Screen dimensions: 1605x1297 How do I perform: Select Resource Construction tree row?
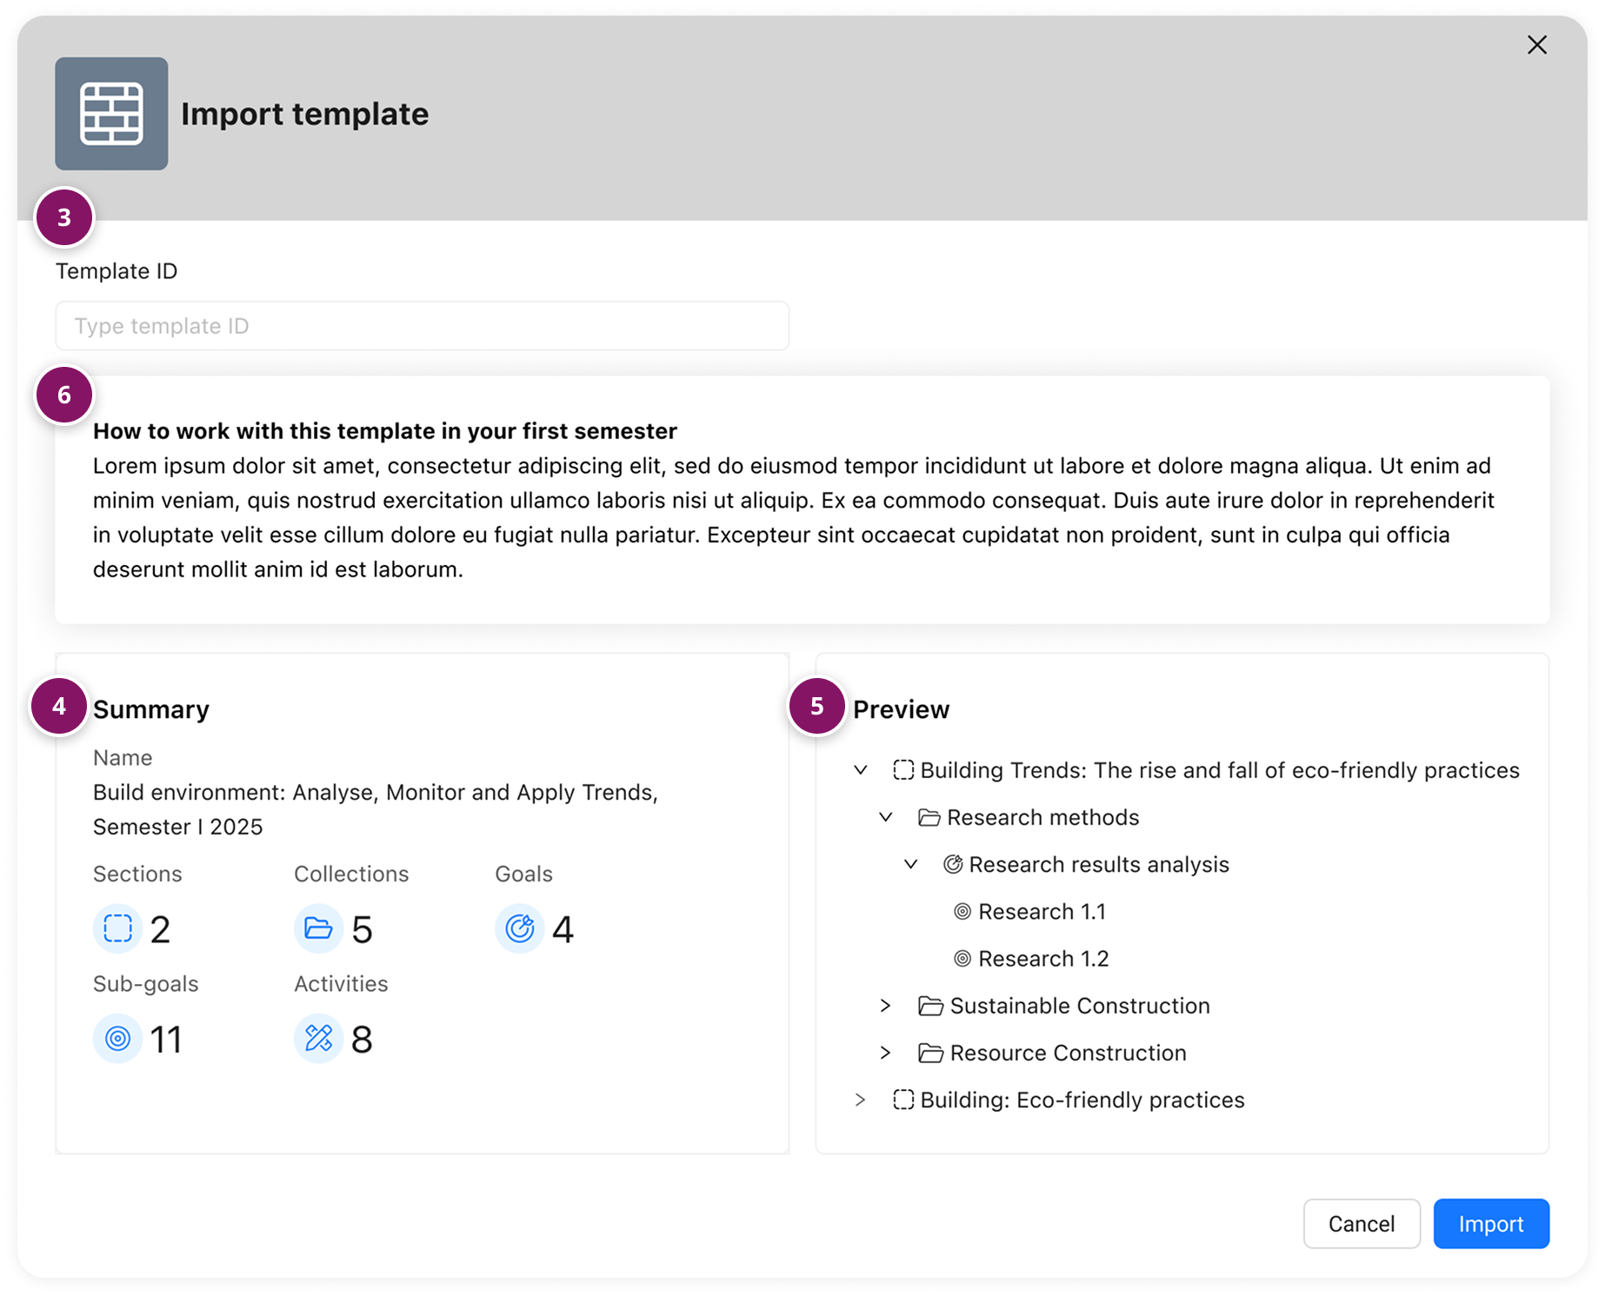click(1068, 1053)
